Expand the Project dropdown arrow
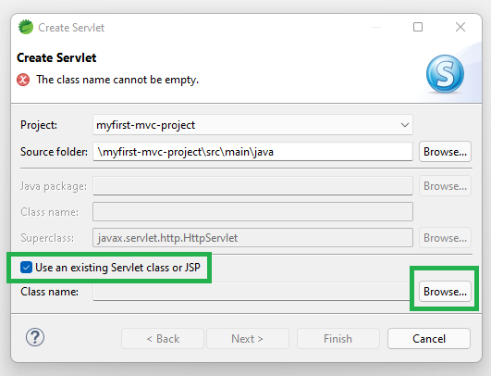This screenshot has height=376, width=491. [x=405, y=125]
